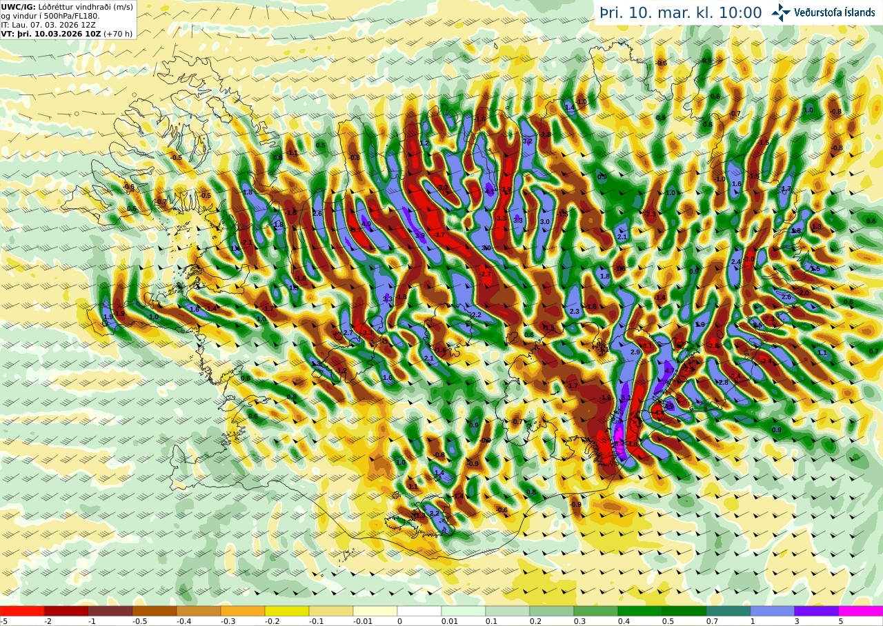Select the purple legend swatch (3 to 5)
This screenshot has height=626, width=883.
[x=817, y=611]
